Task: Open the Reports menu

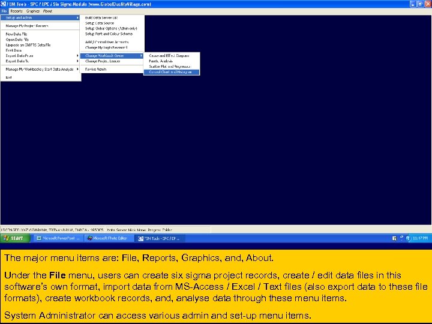Action: (x=16, y=11)
